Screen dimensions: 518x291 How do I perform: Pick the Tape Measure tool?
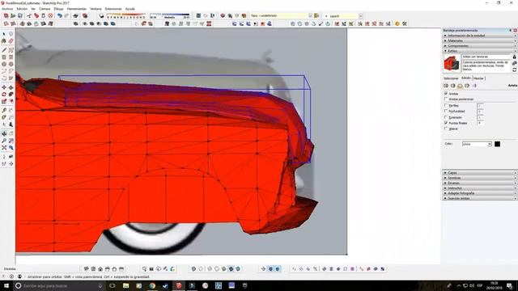pos(4,111)
